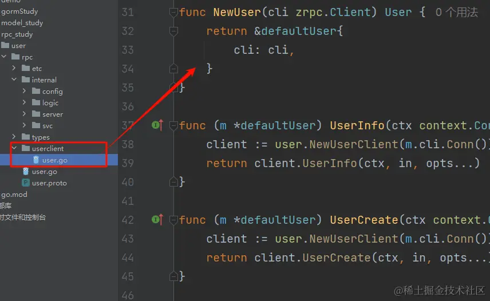Click the UserCreate method name on line 42

[364, 220]
